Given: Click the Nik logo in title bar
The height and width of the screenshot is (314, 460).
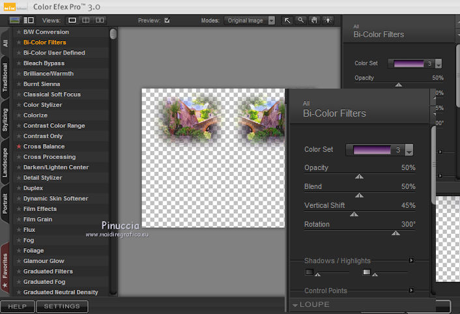Looking at the screenshot, I should (10, 7).
